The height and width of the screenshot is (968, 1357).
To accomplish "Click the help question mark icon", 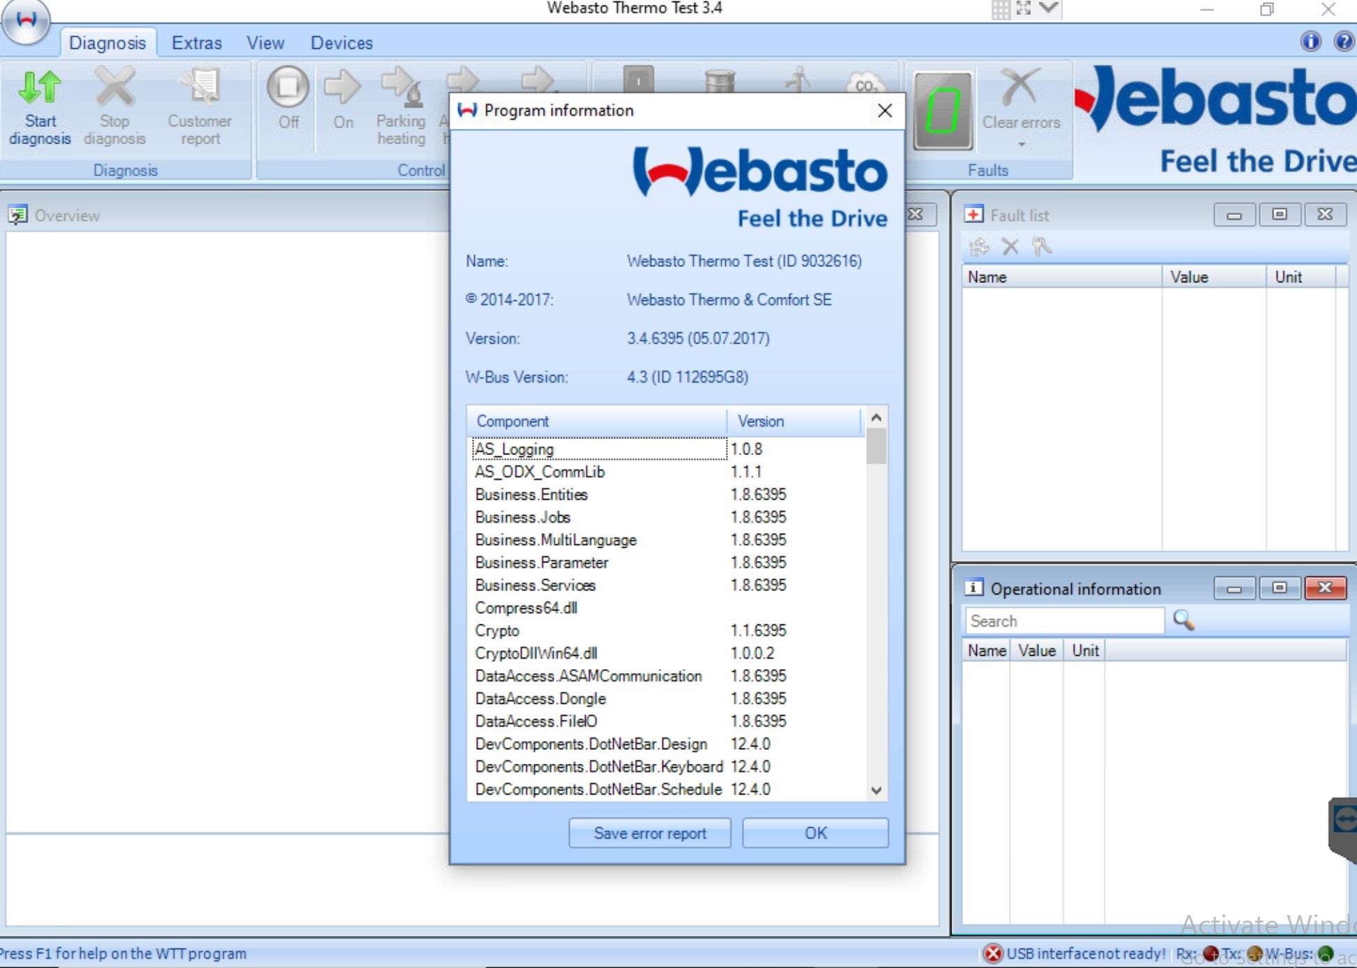I will pos(1344,42).
